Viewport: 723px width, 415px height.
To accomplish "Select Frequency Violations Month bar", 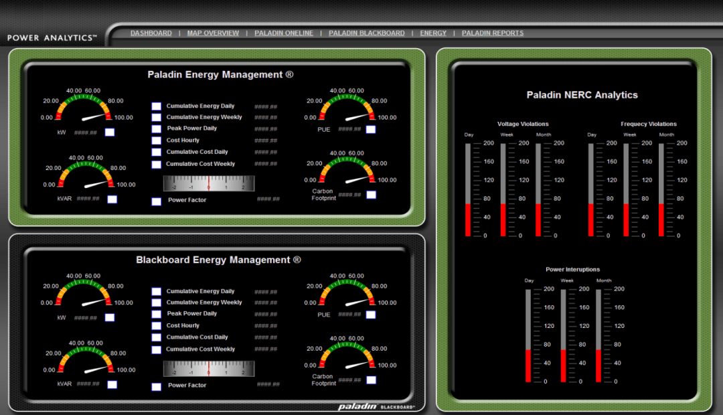I will pos(661,189).
